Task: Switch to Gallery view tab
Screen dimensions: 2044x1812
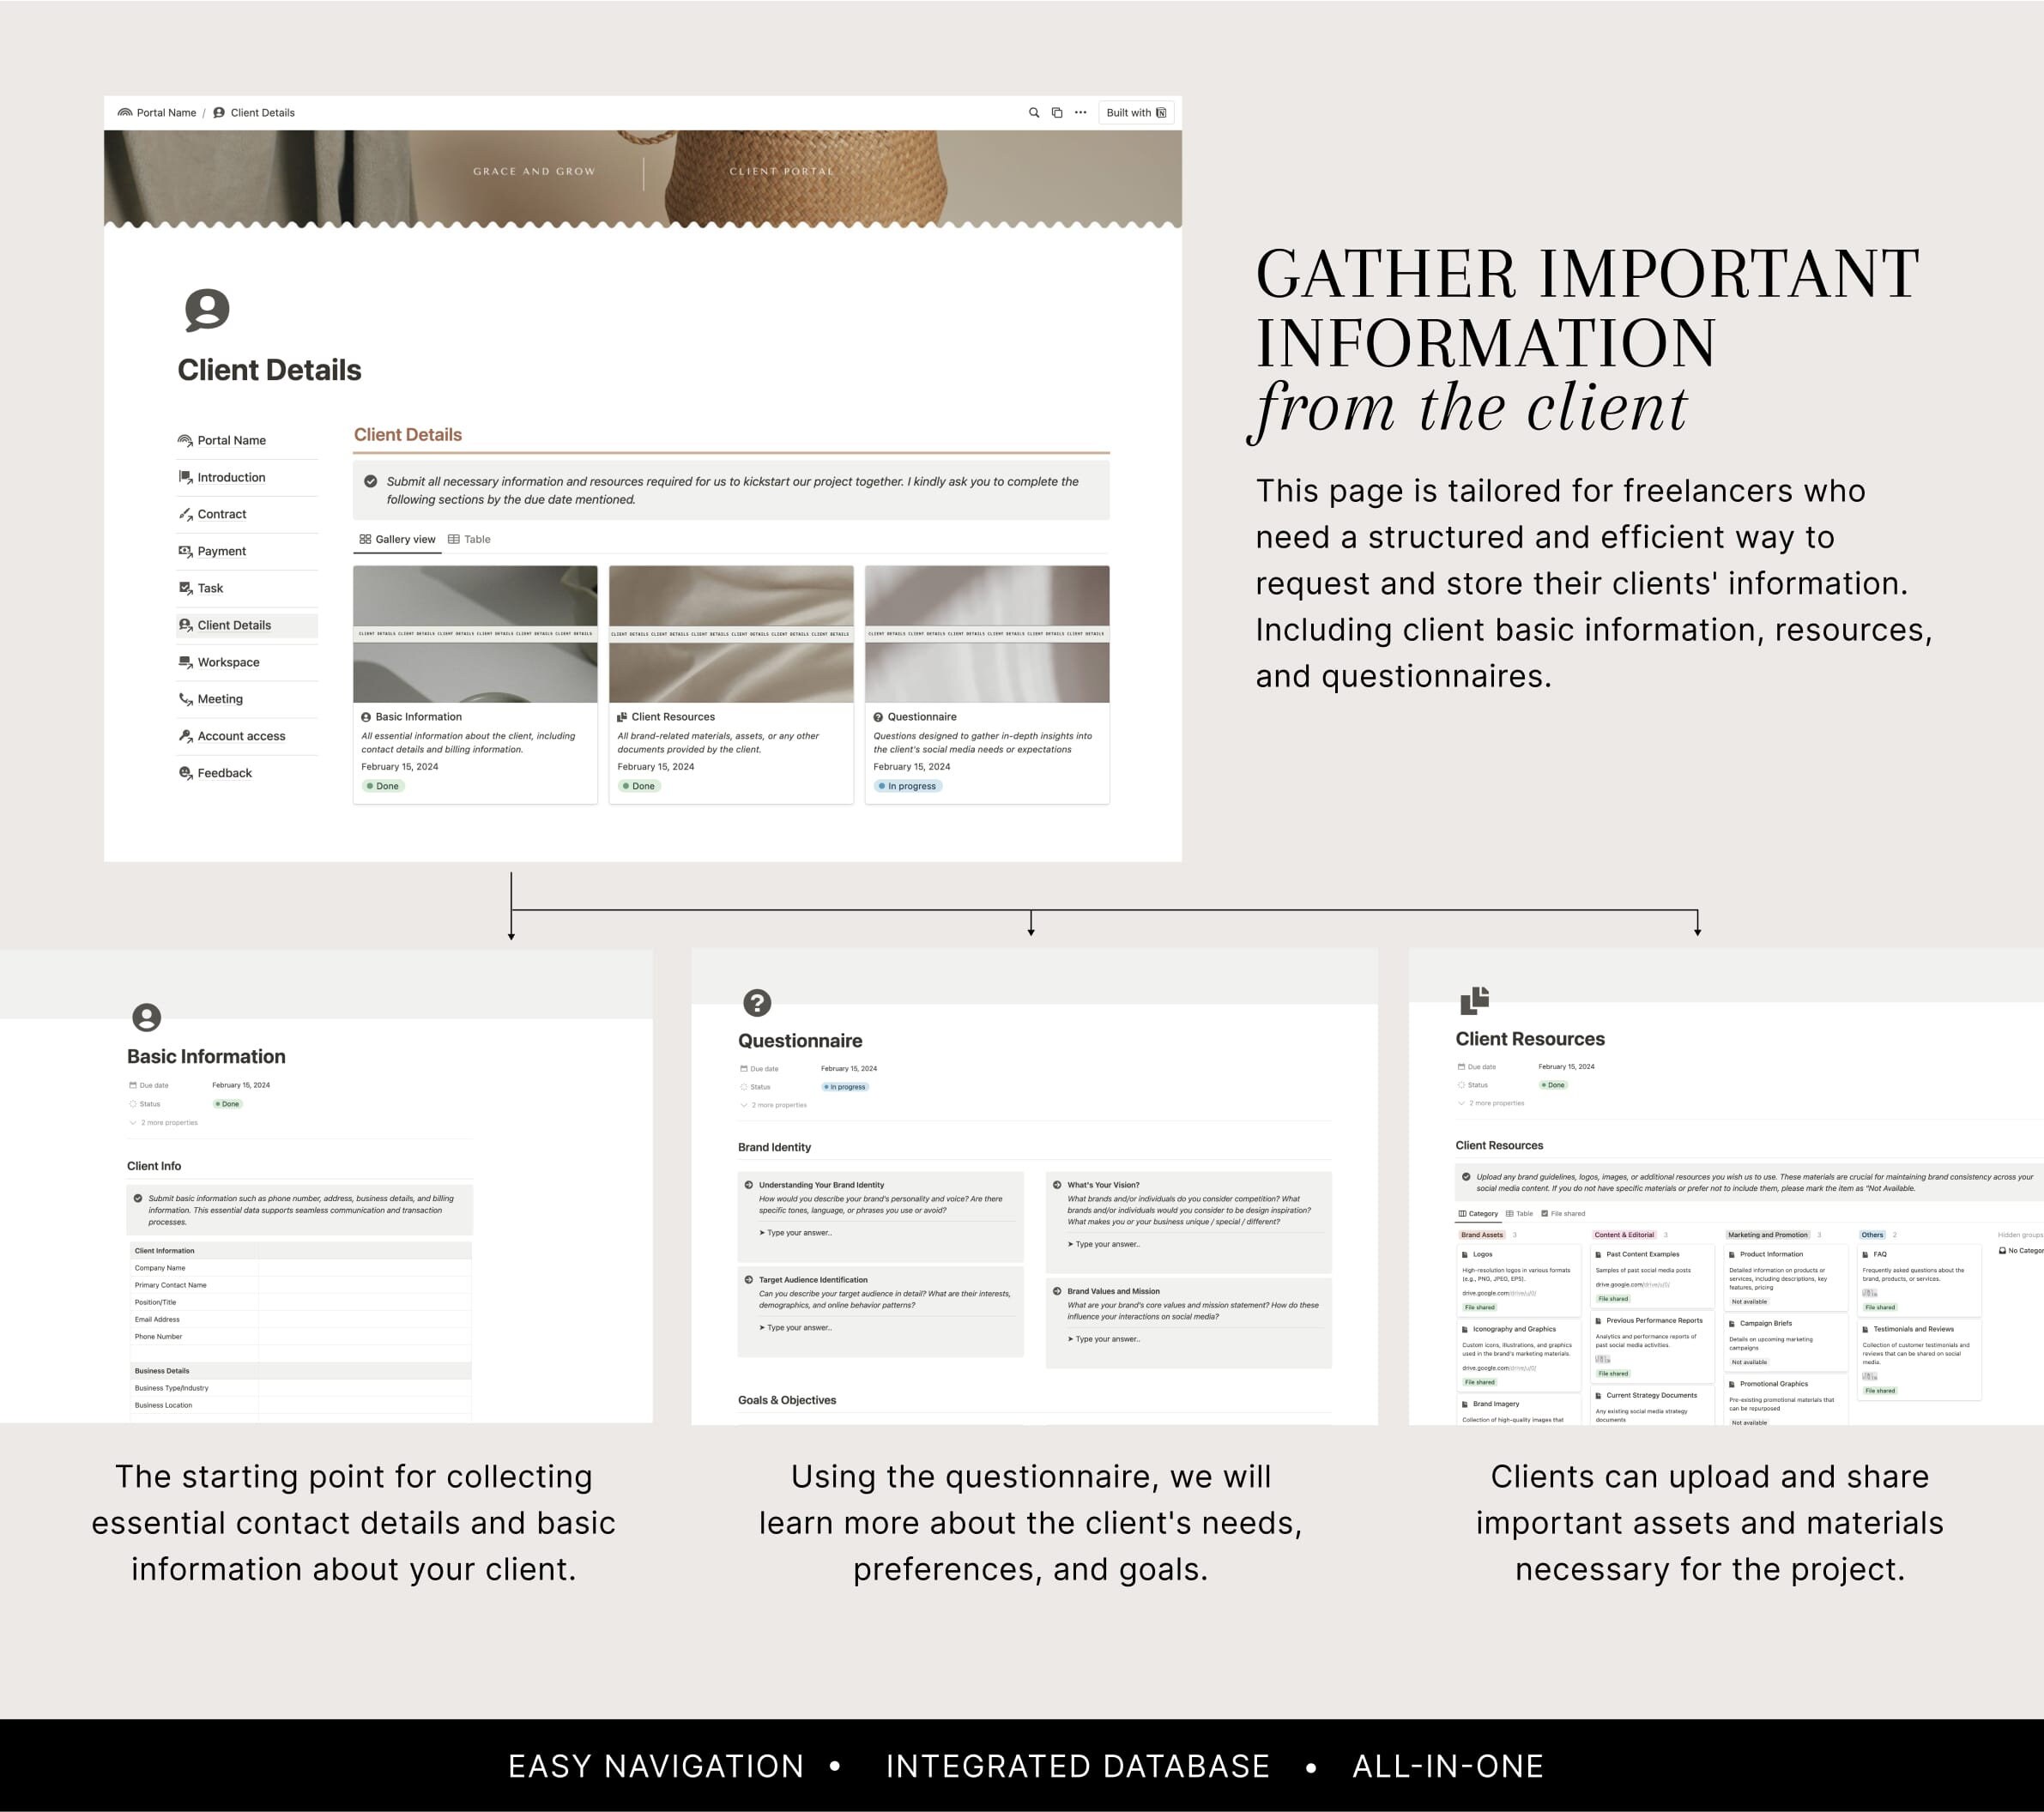Action: [397, 539]
